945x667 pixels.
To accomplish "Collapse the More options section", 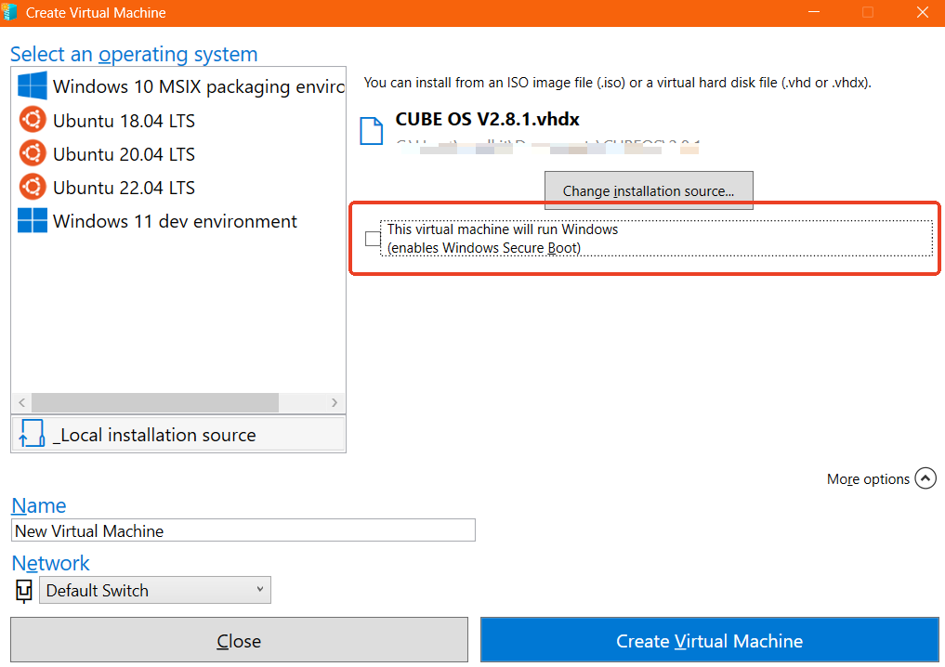I will pyautogui.click(x=925, y=478).
